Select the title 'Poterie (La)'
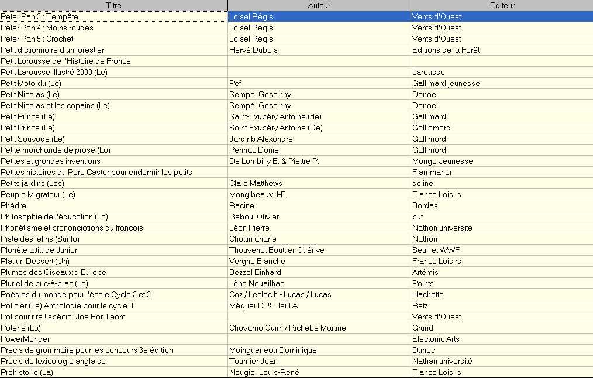Viewport: 593px width, 378px height. pos(21,328)
